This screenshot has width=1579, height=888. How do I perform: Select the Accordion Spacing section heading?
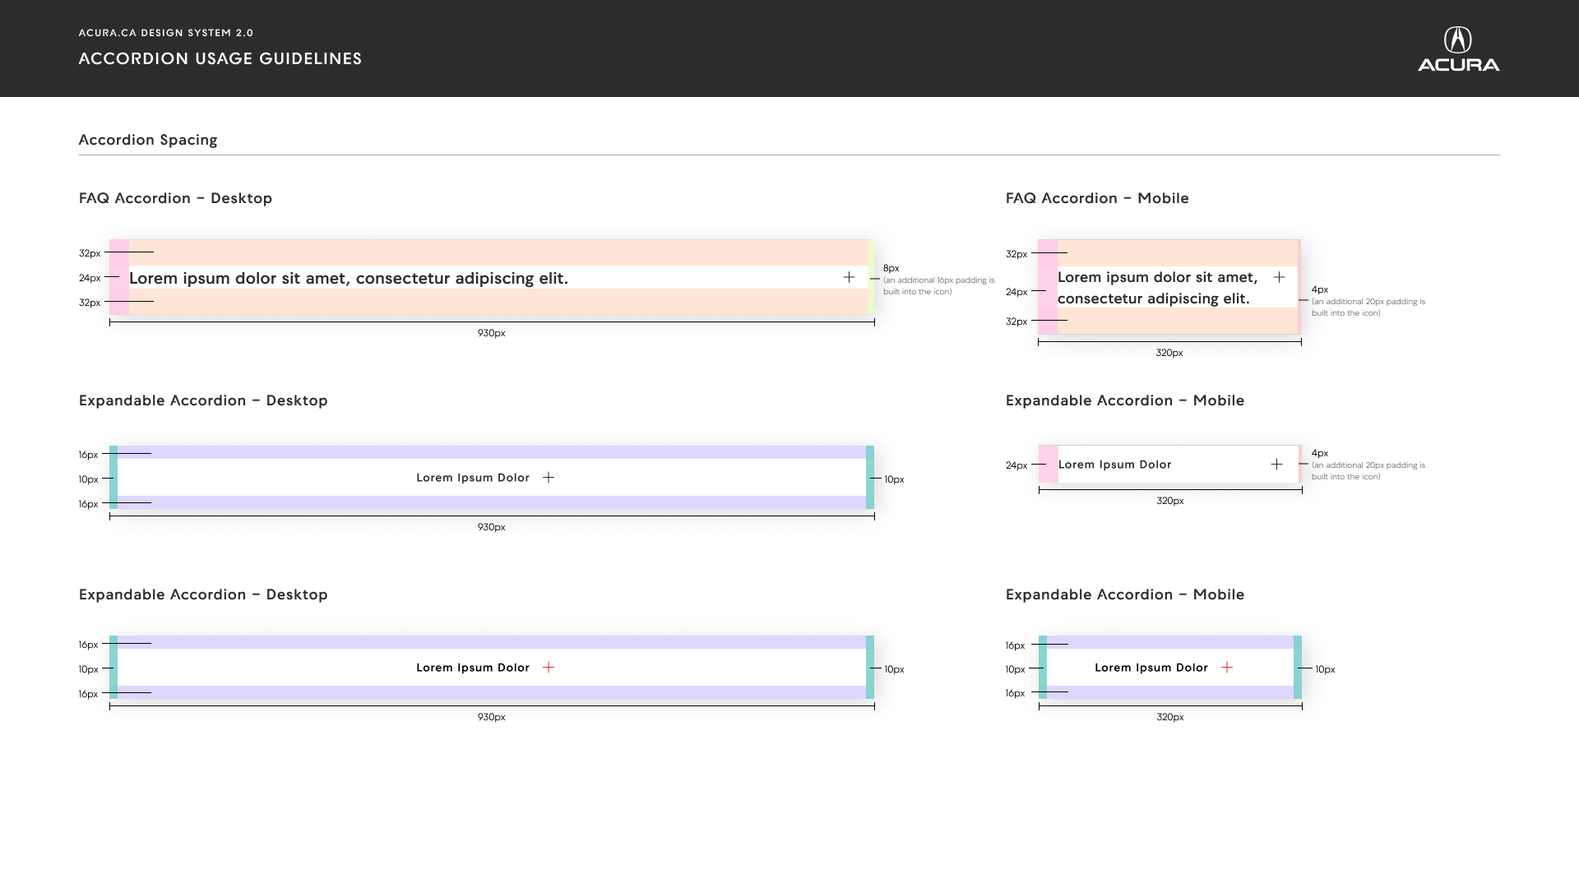[x=148, y=140]
